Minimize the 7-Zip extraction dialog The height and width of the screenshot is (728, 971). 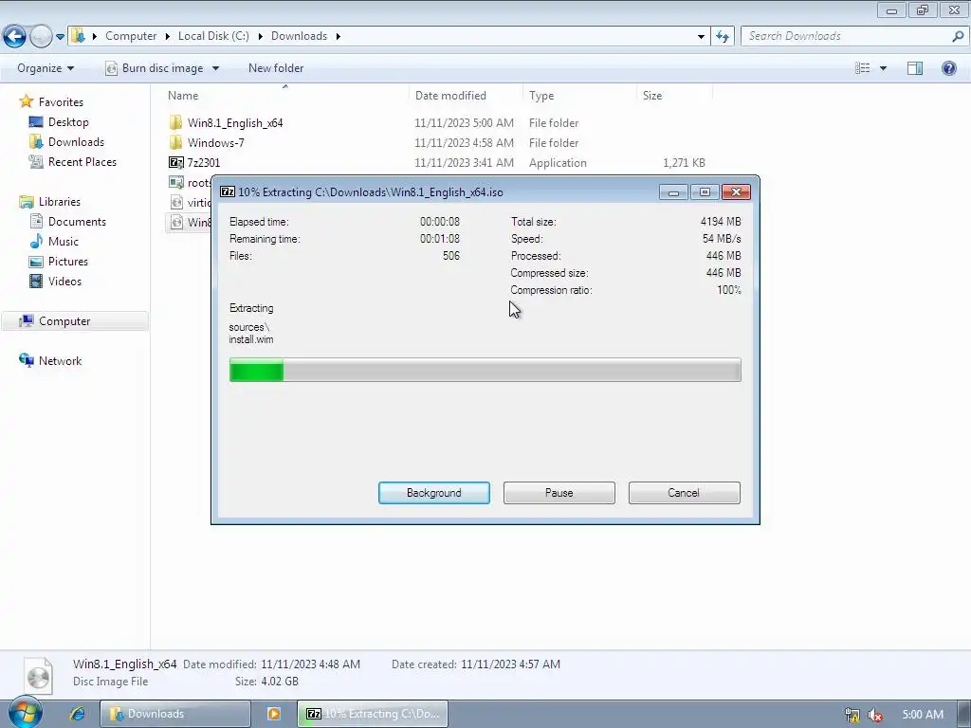(673, 191)
